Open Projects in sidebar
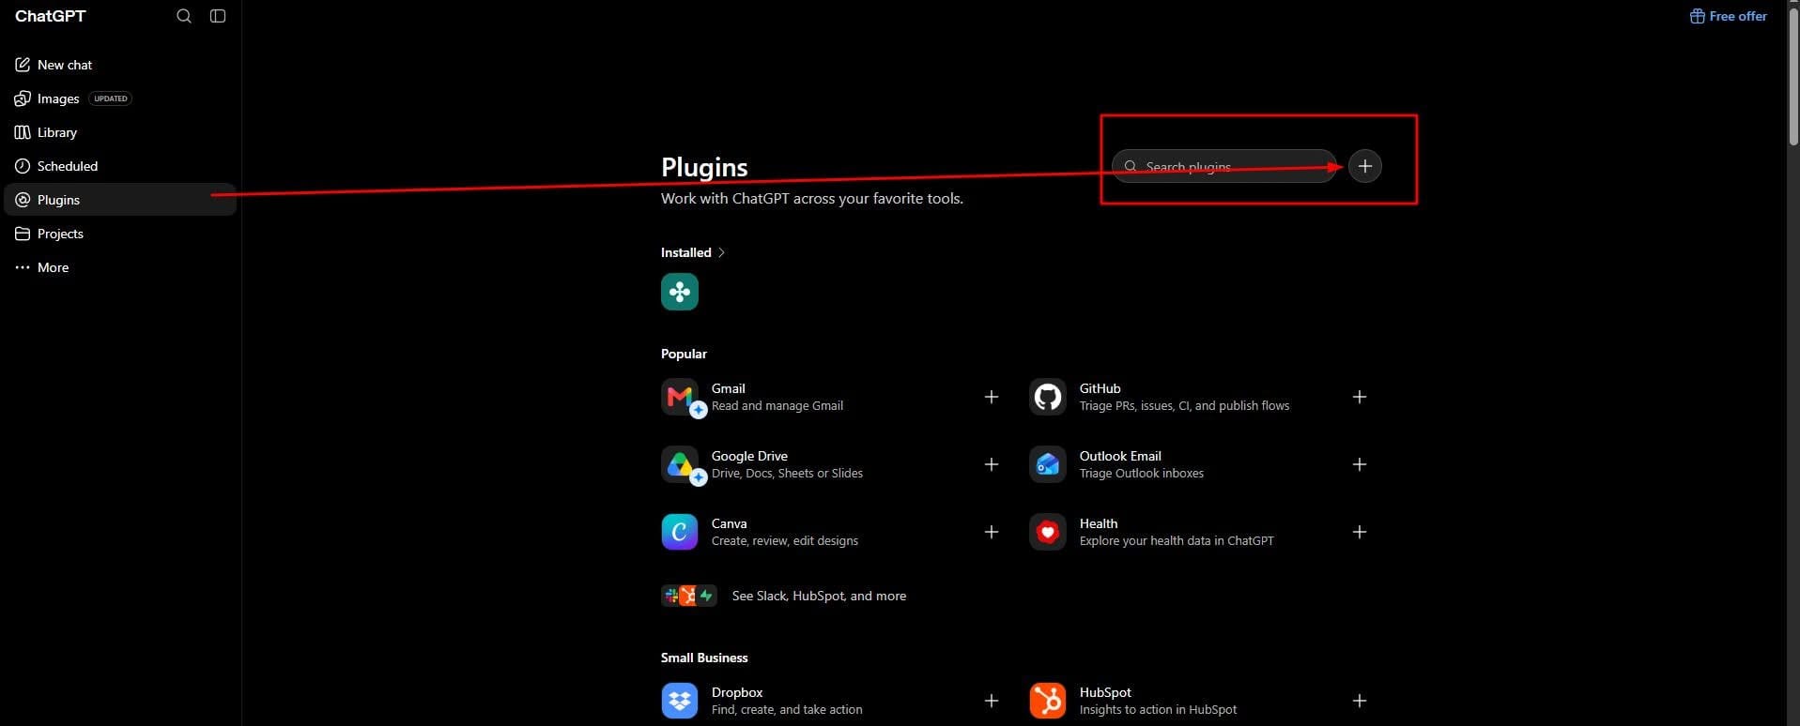This screenshot has height=726, width=1800. click(x=119, y=234)
